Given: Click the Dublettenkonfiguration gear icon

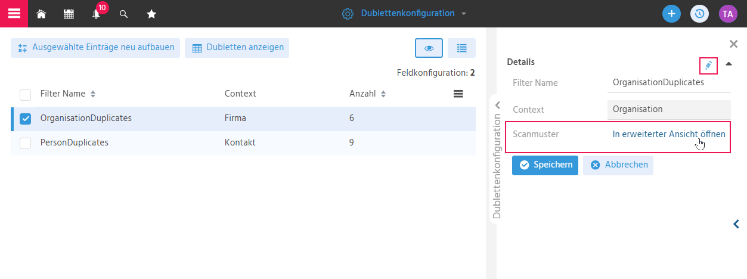Looking at the screenshot, I should point(348,14).
